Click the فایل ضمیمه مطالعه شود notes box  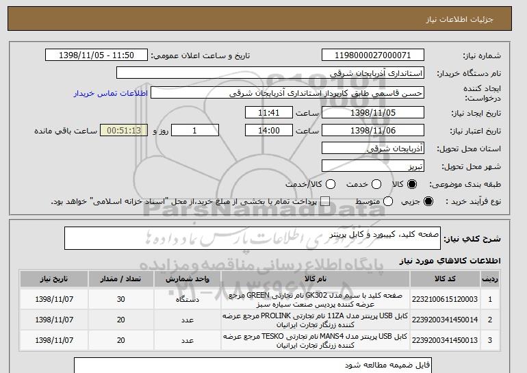253,365
